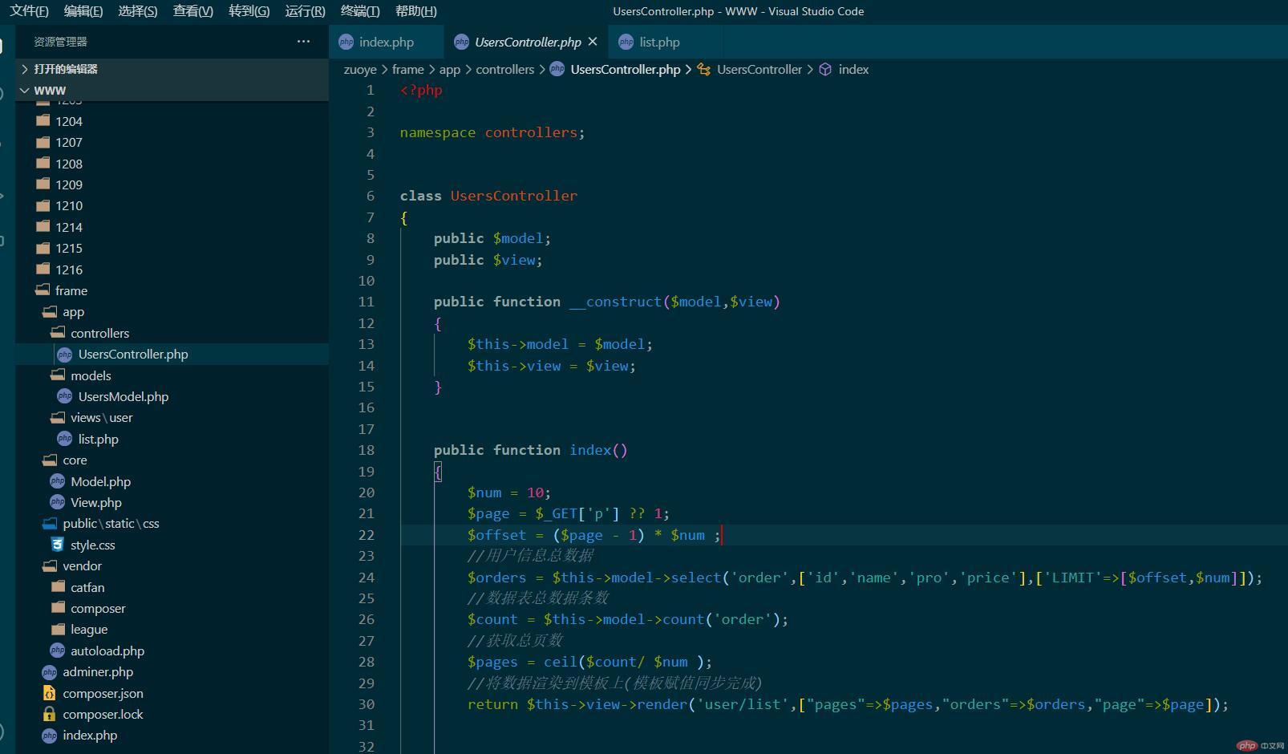Collapse the controllers folder in explorer
Viewport: 1288px width, 754px height.
point(172,333)
